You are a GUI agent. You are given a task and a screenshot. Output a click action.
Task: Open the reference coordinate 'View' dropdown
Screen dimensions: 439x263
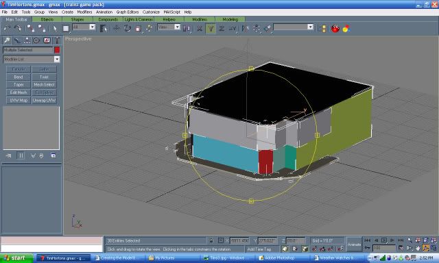177,27
